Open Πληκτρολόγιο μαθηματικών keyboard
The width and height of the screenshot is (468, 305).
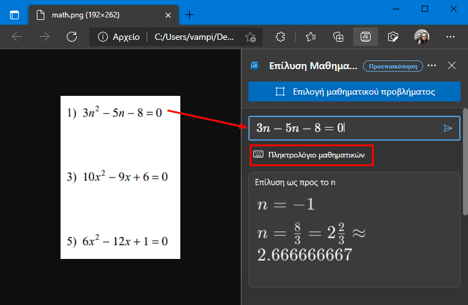(x=311, y=155)
